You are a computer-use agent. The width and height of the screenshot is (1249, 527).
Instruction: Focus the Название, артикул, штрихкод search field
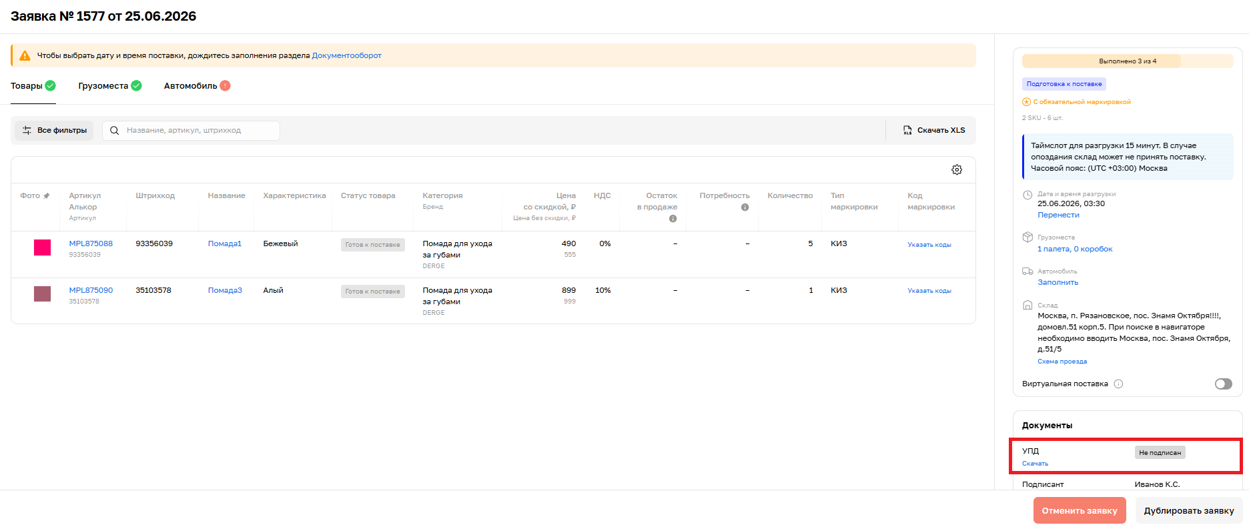click(x=191, y=131)
